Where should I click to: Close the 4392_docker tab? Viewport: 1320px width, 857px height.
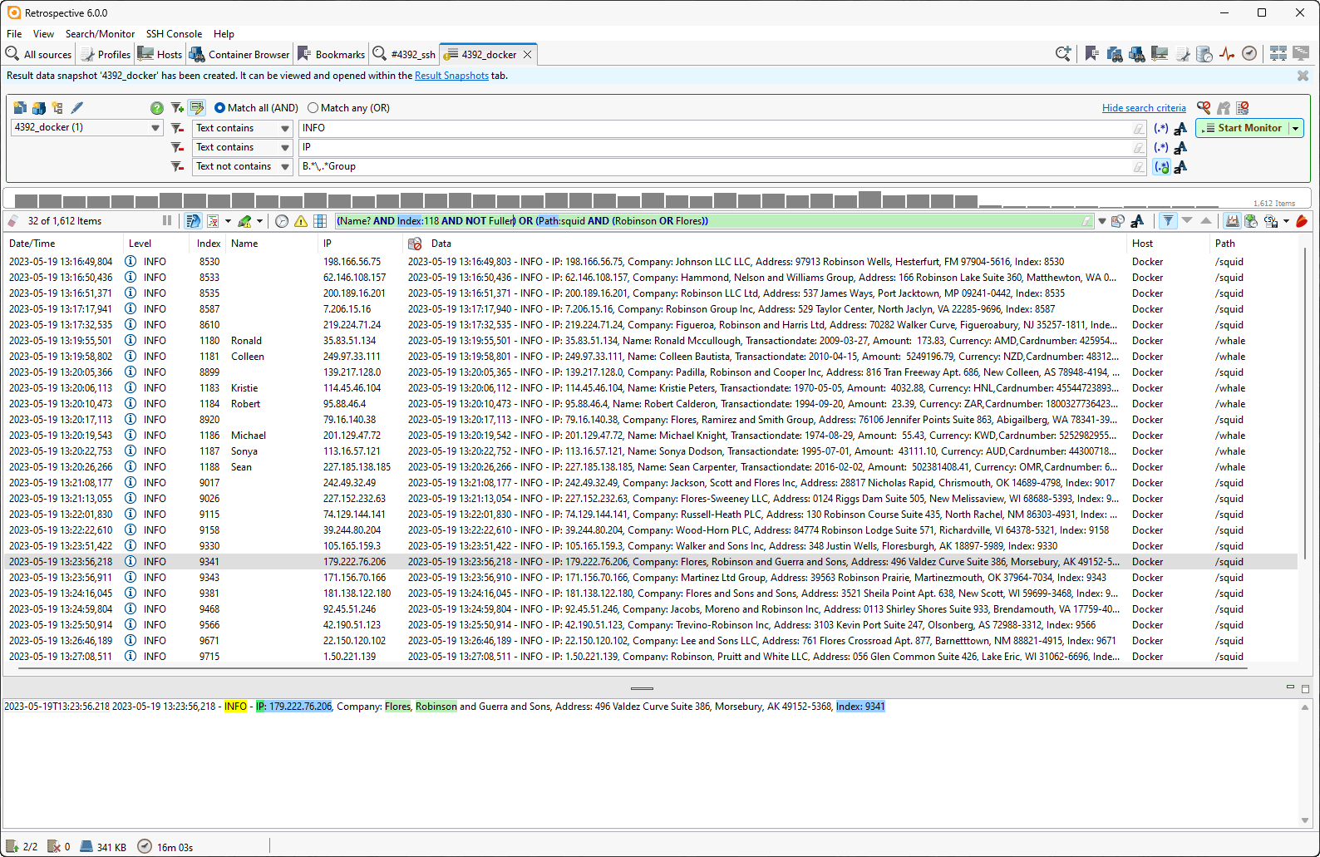pyautogui.click(x=527, y=55)
